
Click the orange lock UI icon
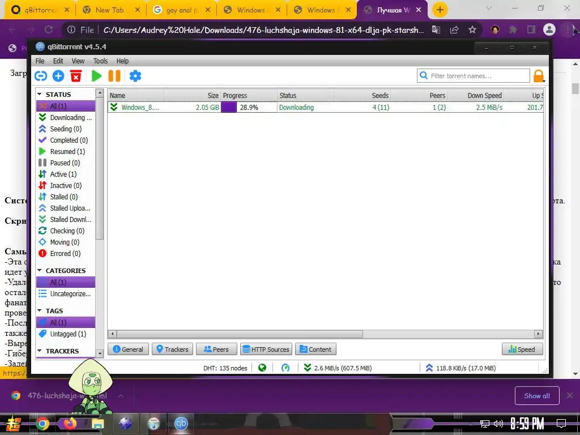click(539, 76)
